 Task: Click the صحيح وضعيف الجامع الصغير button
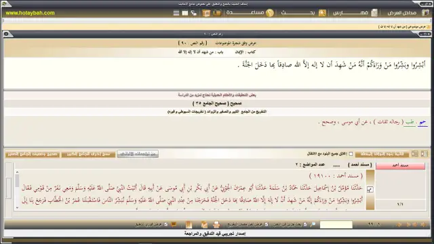pyautogui.click(x=33, y=154)
